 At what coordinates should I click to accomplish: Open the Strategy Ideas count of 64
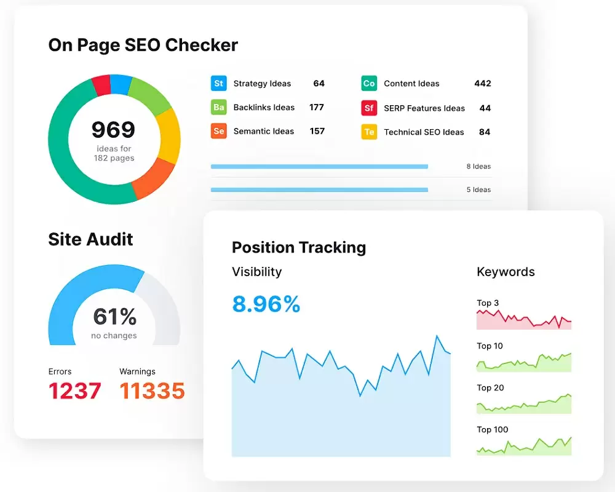point(318,83)
